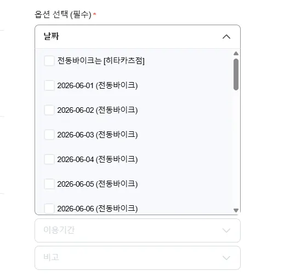Click the 전동바이크는 [히타카츠점] option label
Image resolution: width=301 pixels, height=277 pixels.
(x=101, y=61)
